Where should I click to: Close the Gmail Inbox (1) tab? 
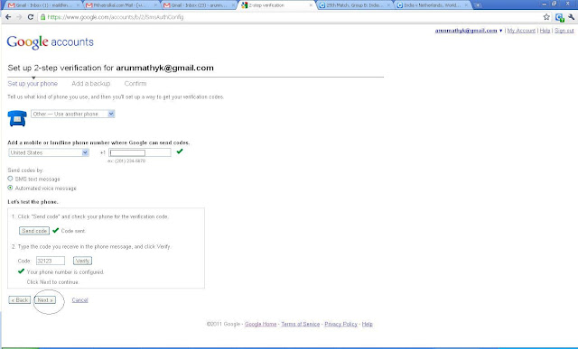[78, 5]
